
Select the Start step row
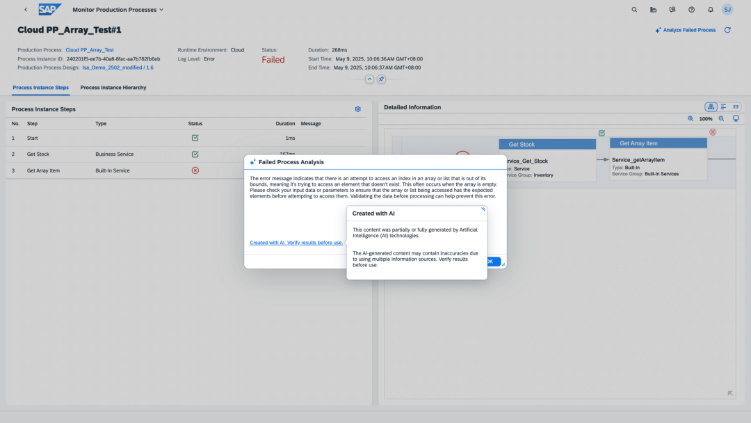pyautogui.click(x=186, y=138)
